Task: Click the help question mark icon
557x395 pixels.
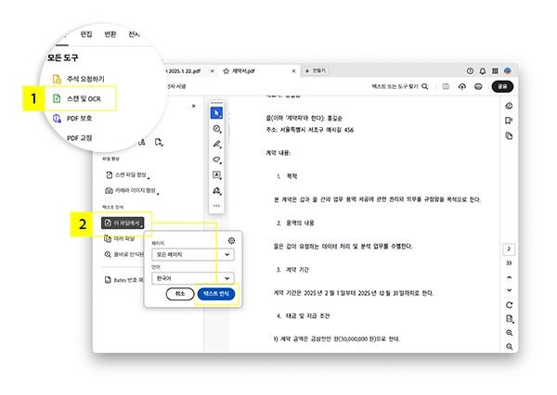Action: tap(470, 71)
